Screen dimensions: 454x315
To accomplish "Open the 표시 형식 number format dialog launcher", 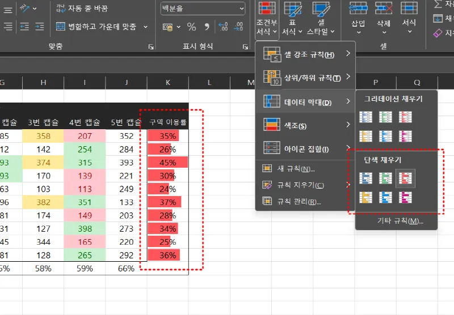I will coord(245,46).
